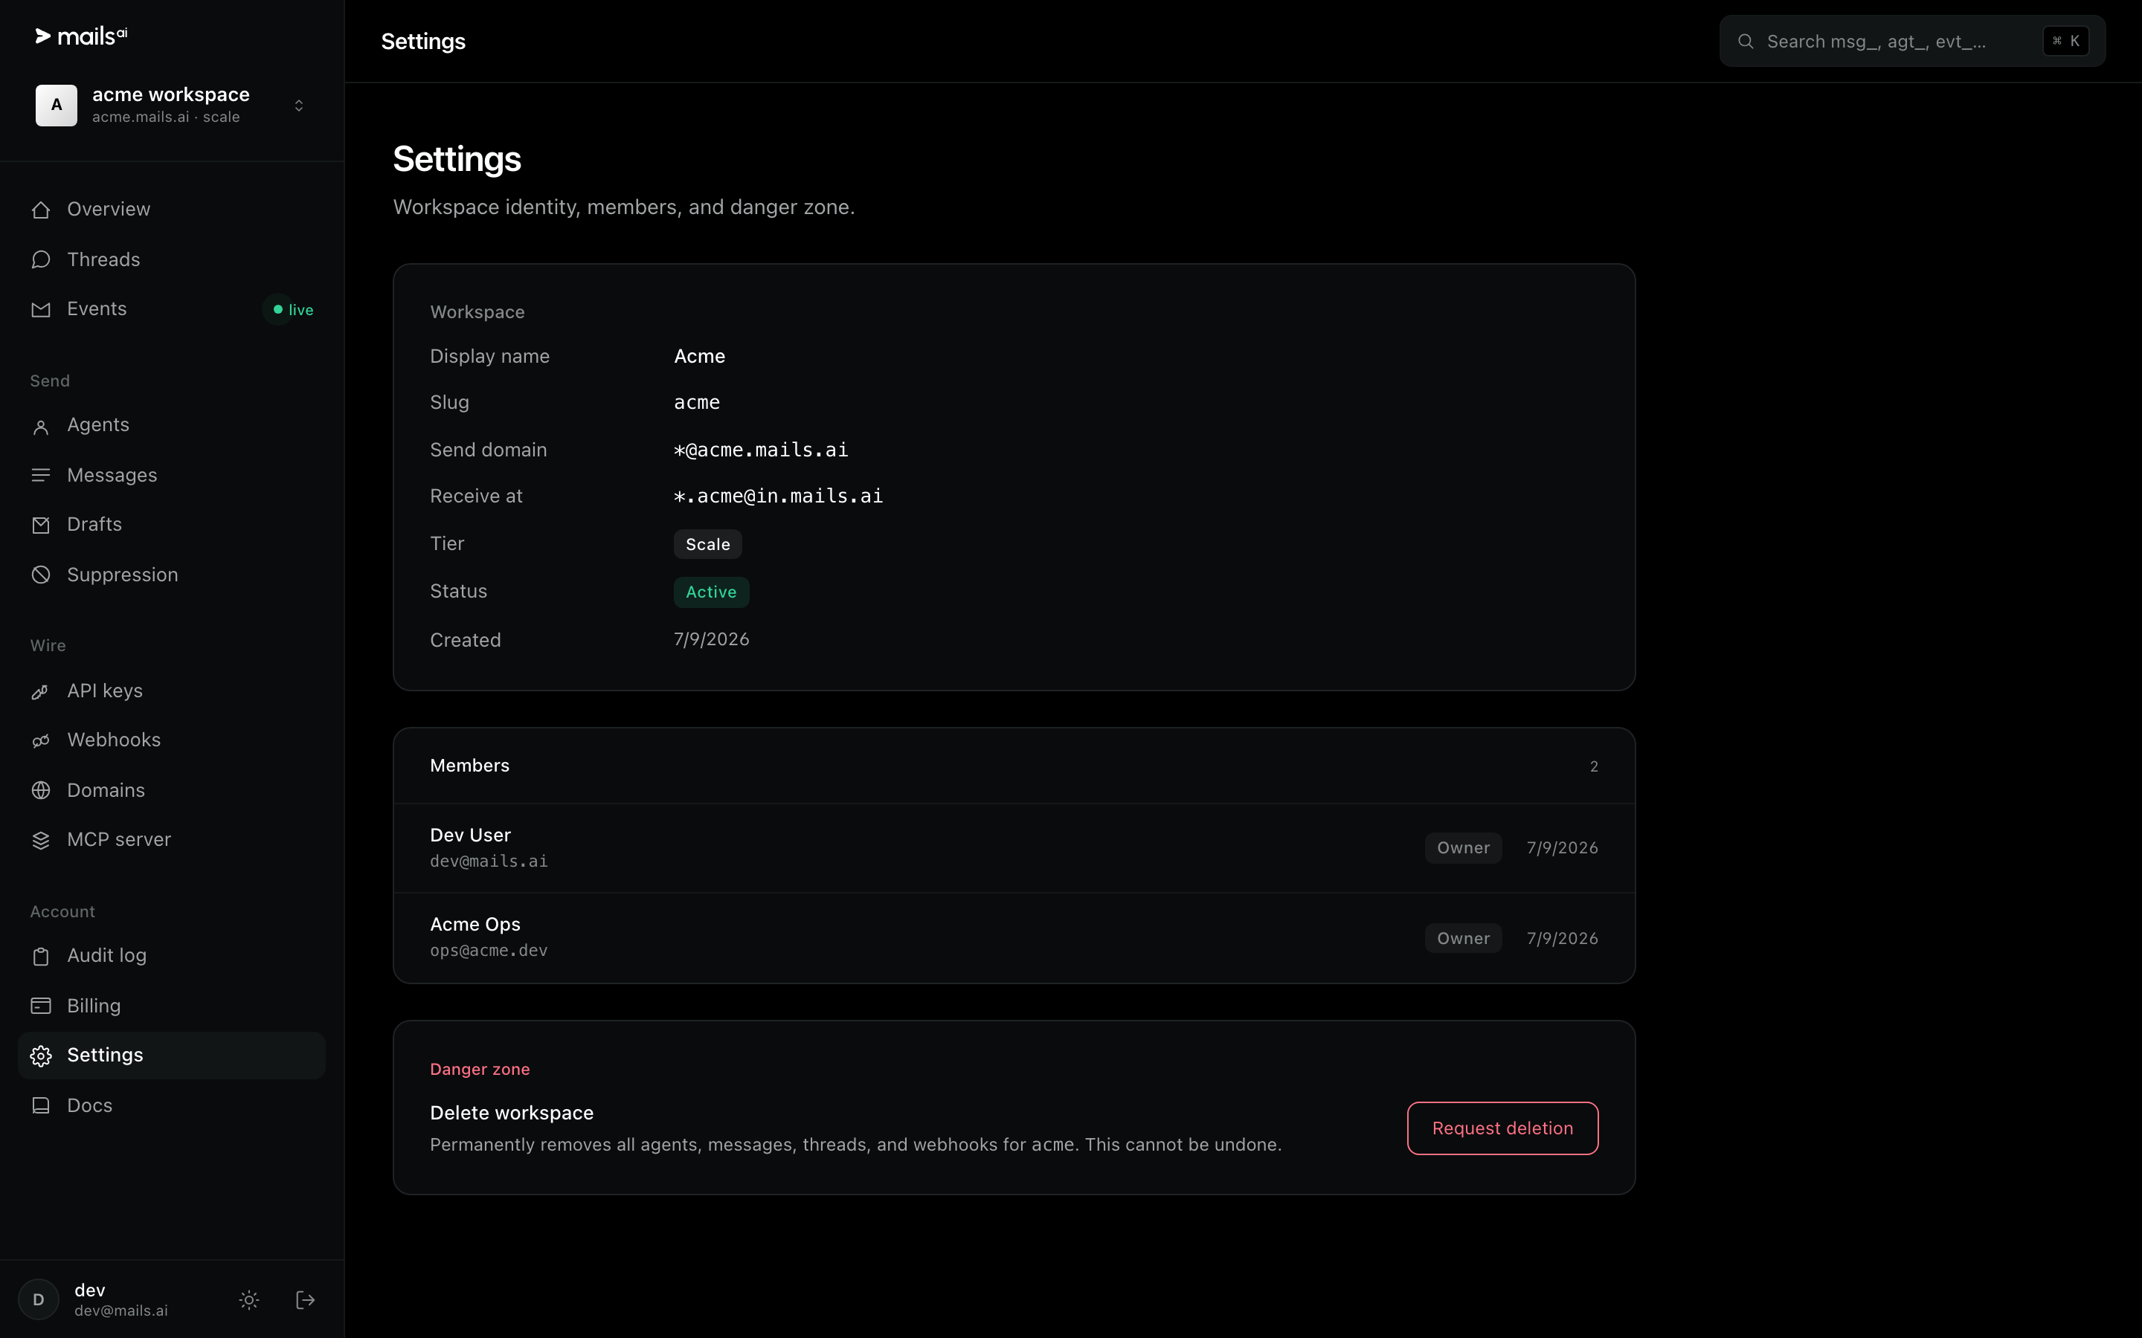This screenshot has width=2142, height=1338.
Task: Open API keys key icon
Action: (41, 691)
